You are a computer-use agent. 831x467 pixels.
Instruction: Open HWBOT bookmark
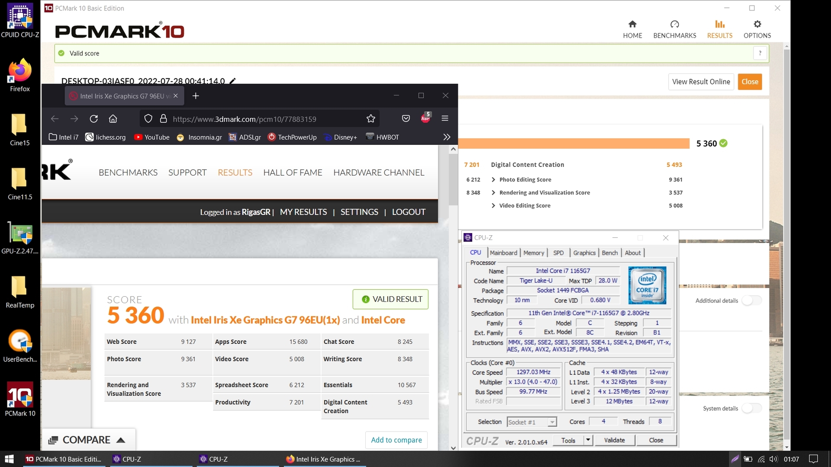(383, 137)
